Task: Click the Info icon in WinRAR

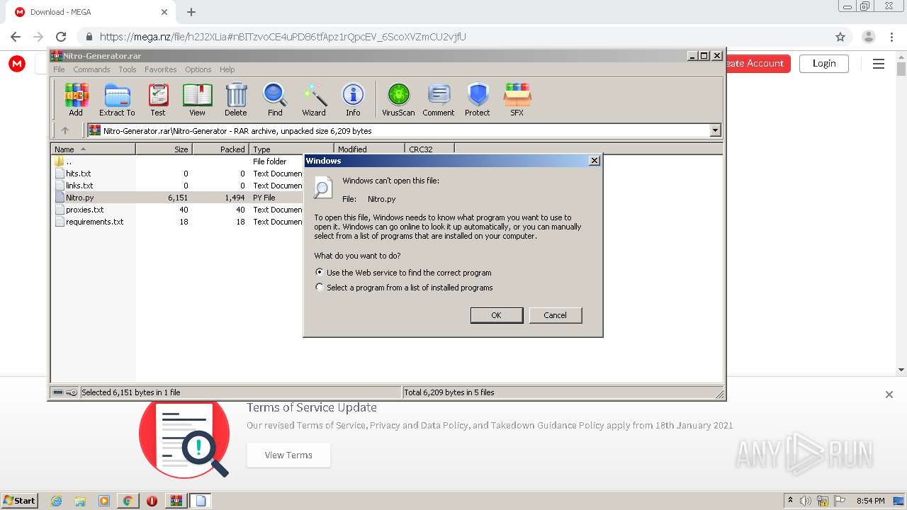Action: (353, 100)
